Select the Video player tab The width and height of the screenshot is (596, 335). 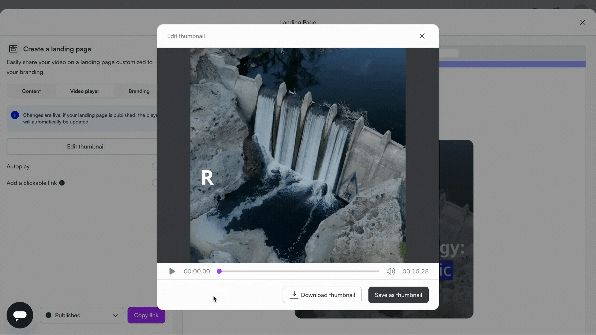click(84, 91)
